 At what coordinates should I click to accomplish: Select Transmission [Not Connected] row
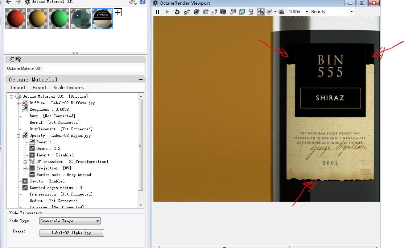pos(61,194)
